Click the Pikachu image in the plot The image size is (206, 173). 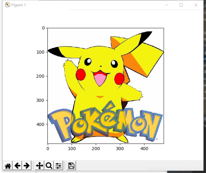(x=106, y=86)
